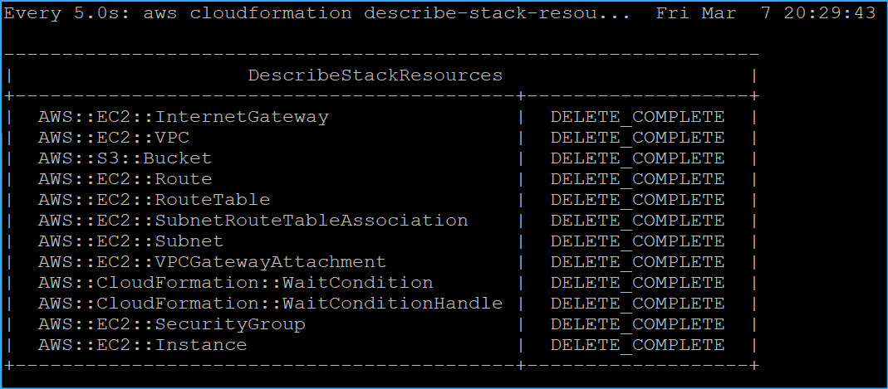Click DELETE_COMPLETE status of the SecurityGroup row
888x389 pixels.
tap(637, 324)
